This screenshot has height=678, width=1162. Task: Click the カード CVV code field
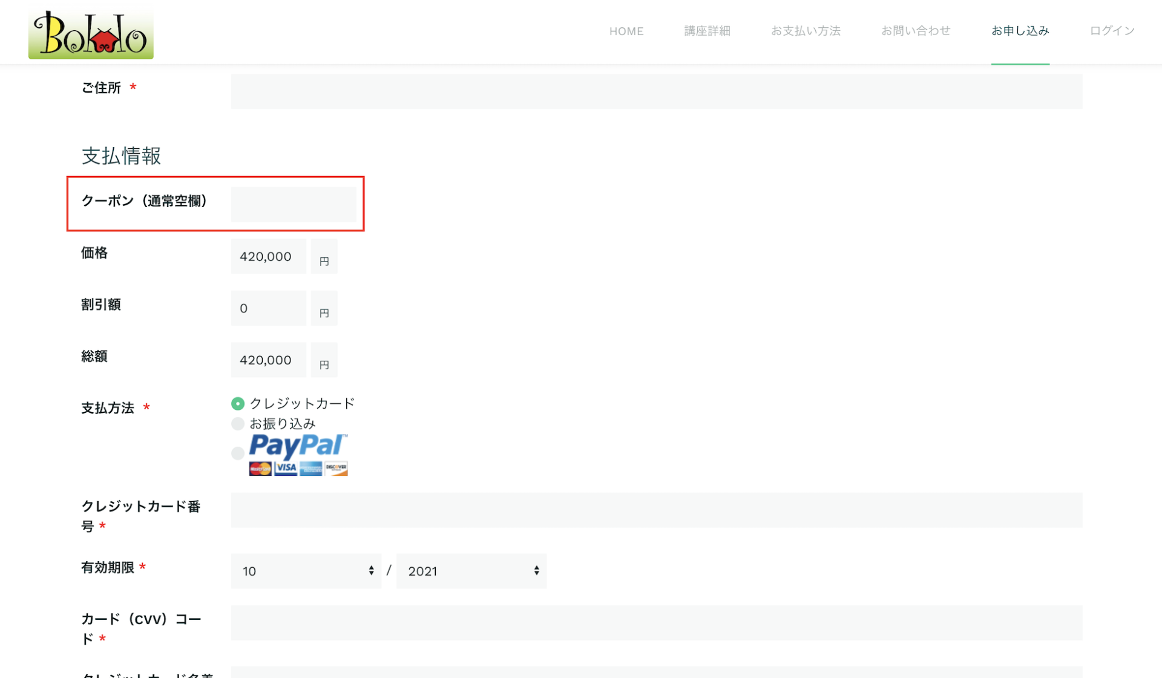657,623
